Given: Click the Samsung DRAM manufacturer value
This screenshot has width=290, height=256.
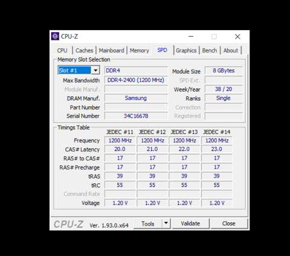Looking at the screenshot, I should pyautogui.click(x=136, y=98).
